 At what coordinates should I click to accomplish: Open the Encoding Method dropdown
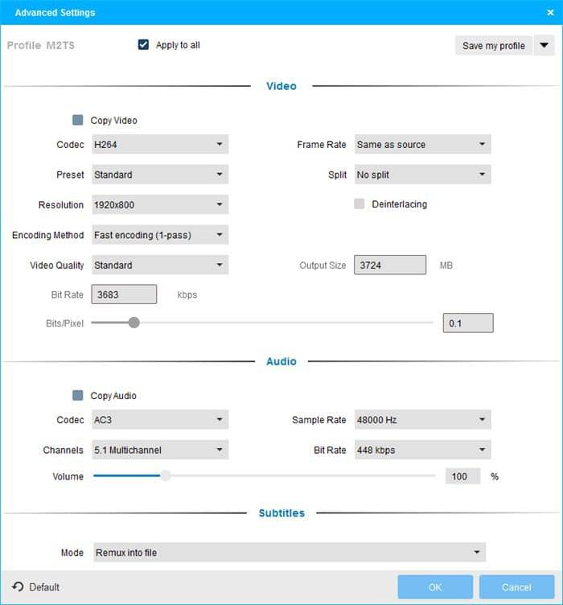(160, 235)
